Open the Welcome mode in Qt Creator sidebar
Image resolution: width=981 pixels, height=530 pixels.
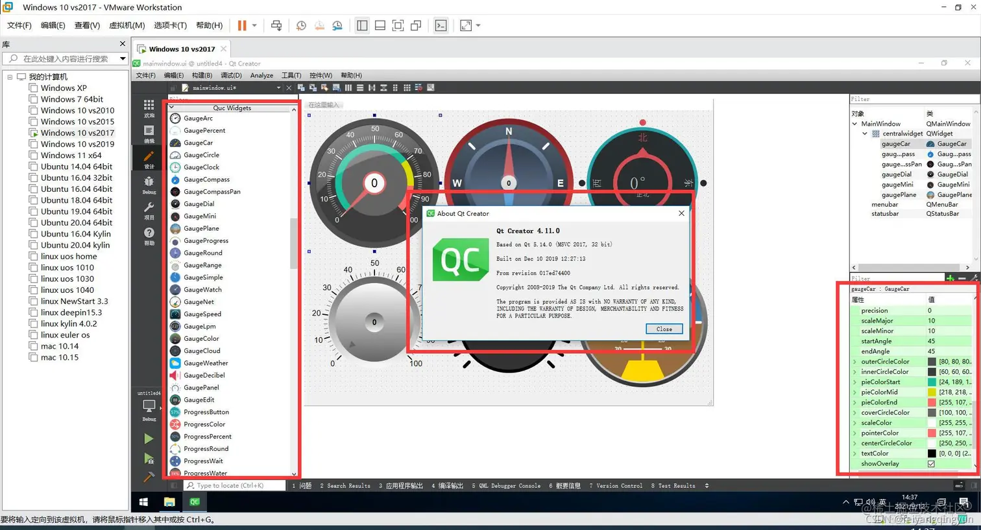pyautogui.click(x=149, y=108)
